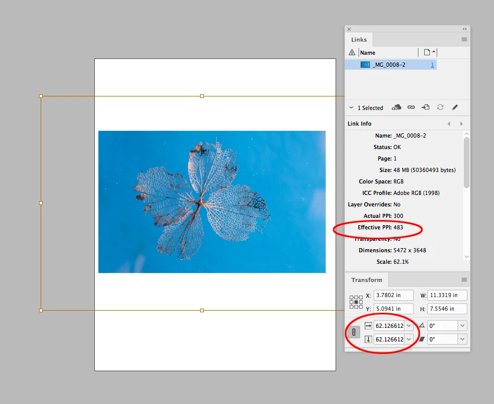Click the Shear X Angle field
The height and width of the screenshot is (404, 494).
click(442, 339)
